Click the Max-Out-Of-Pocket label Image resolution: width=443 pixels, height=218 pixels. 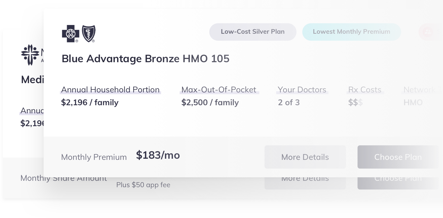pyautogui.click(x=219, y=90)
